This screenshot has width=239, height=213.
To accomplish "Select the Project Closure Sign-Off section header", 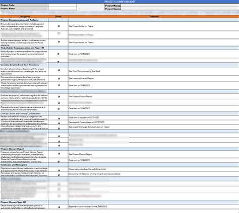I will coord(24,202).
